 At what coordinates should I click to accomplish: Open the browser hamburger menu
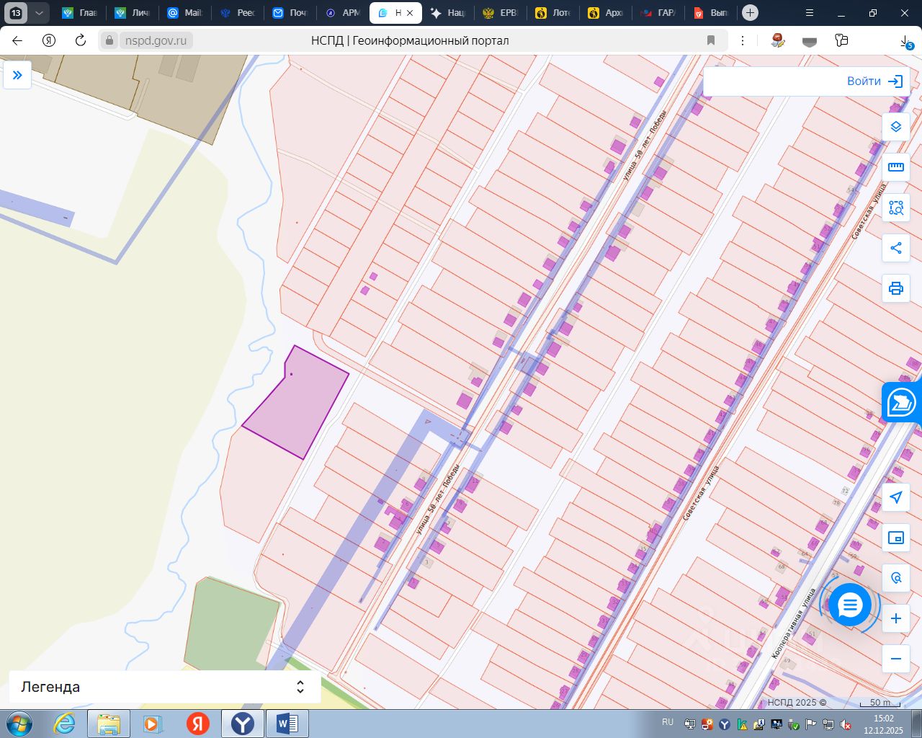810,13
